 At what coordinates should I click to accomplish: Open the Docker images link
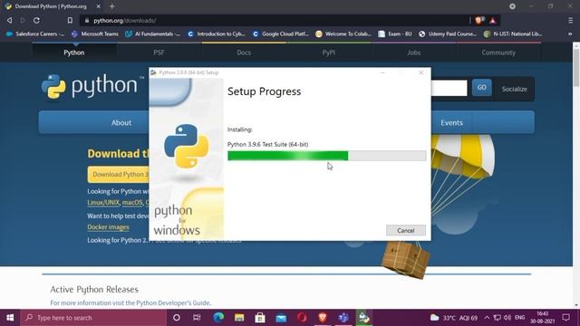[108, 227]
